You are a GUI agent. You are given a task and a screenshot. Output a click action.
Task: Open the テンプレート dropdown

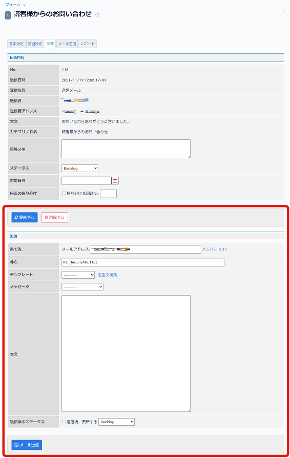click(78, 275)
